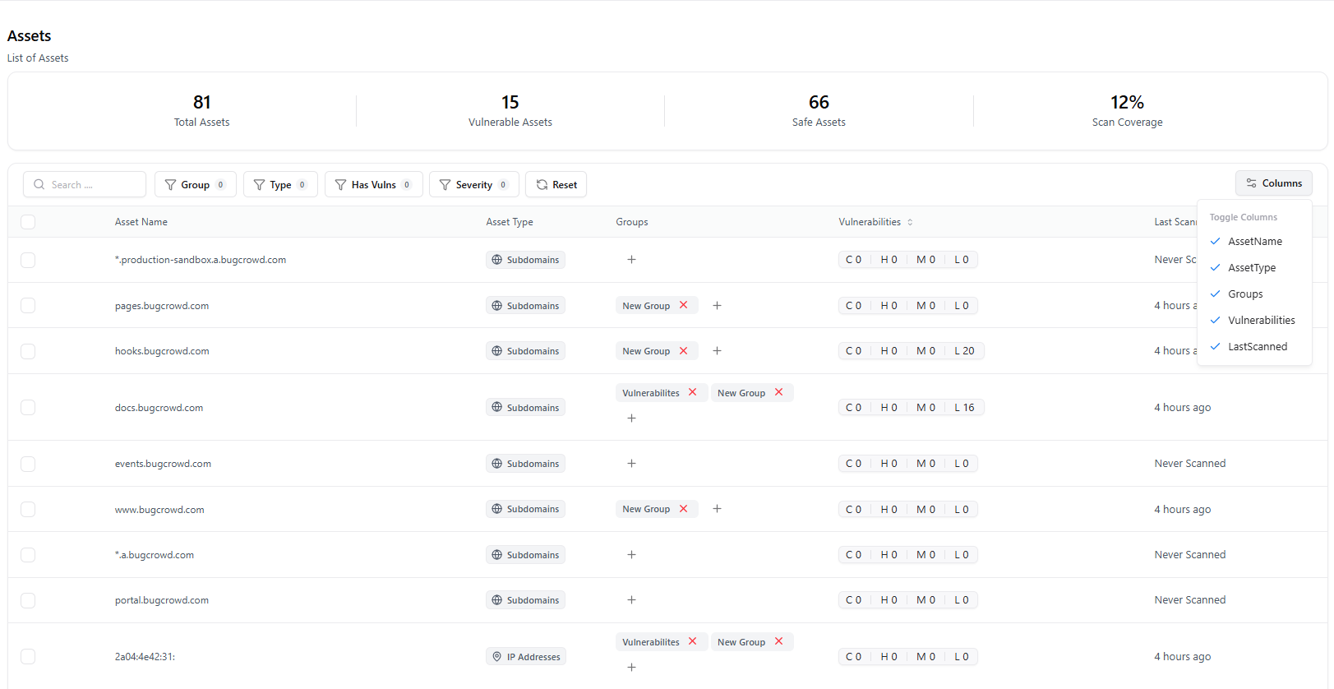Toggle the Columns dropdown button
The image size is (1334, 689).
pyautogui.click(x=1273, y=183)
